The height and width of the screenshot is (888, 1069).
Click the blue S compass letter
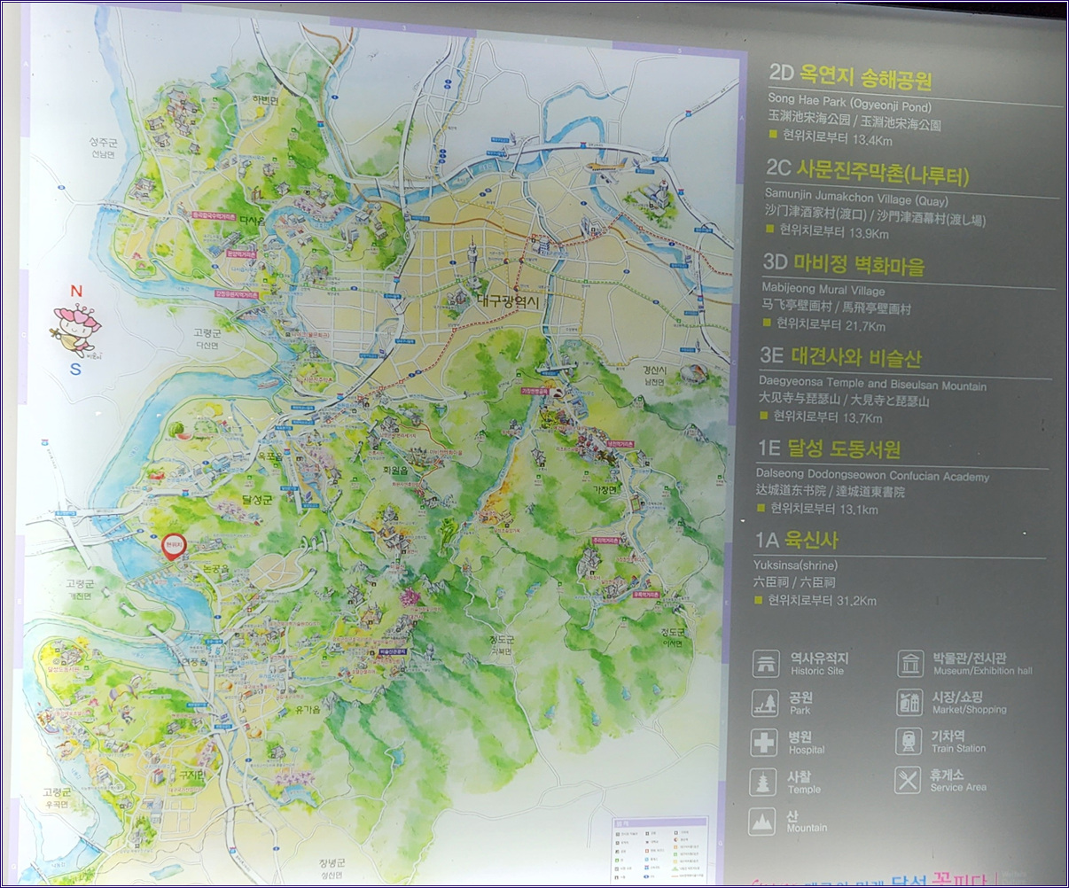click(75, 370)
